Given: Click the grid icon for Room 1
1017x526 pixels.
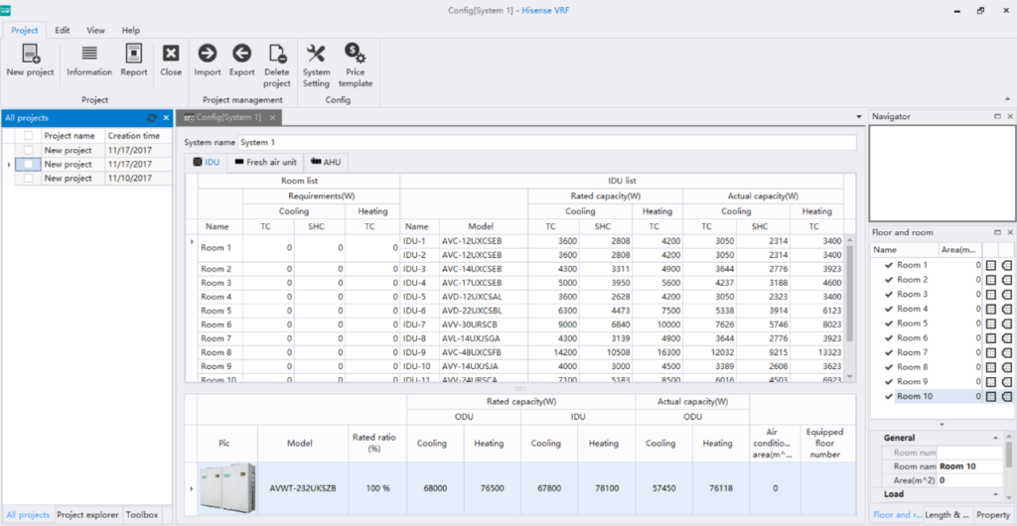Looking at the screenshot, I should [x=991, y=265].
